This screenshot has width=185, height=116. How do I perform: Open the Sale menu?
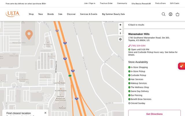(60, 14)
